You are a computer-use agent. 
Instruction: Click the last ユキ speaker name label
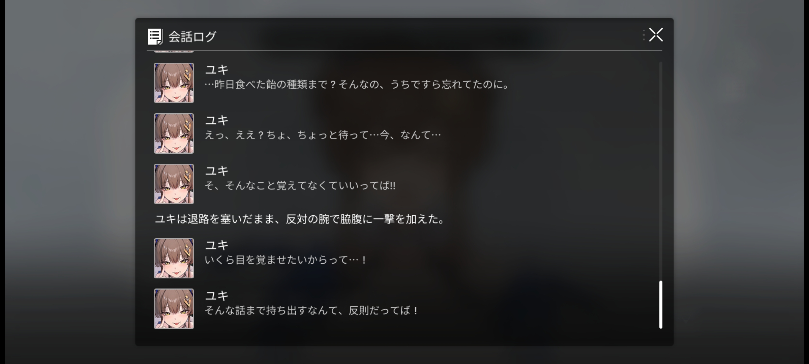pyautogui.click(x=217, y=296)
